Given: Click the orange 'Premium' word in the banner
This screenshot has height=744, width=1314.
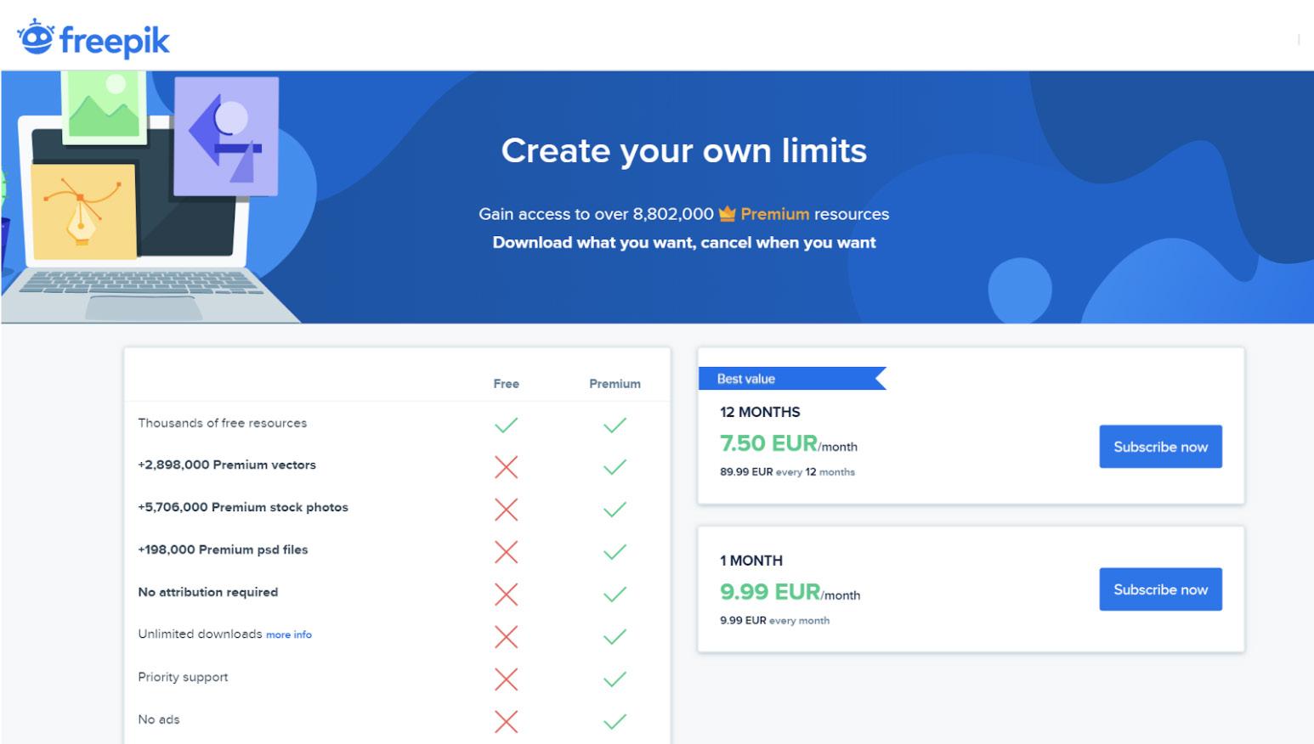Looking at the screenshot, I should click(x=774, y=214).
